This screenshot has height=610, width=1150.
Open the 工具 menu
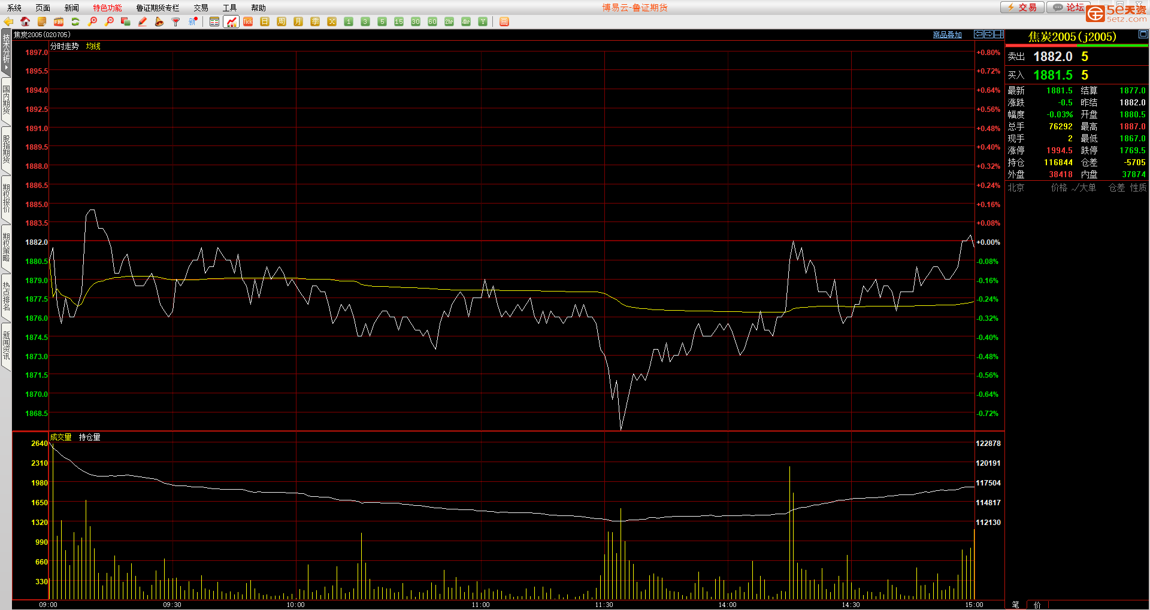tap(229, 8)
